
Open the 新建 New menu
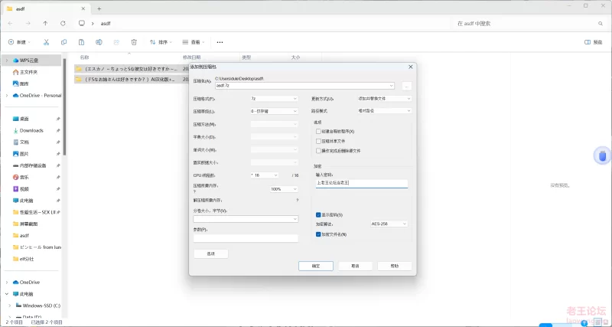(x=20, y=42)
